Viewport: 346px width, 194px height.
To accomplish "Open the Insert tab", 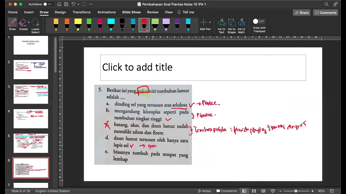I will coord(29,12).
